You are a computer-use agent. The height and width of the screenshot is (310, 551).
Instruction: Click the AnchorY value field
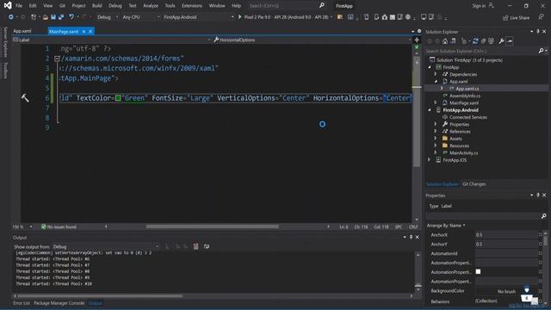pyautogui.click(x=506, y=244)
